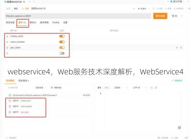Click the orange disconnect button
Viewport: 191px width, 139px height.
(160, 16)
